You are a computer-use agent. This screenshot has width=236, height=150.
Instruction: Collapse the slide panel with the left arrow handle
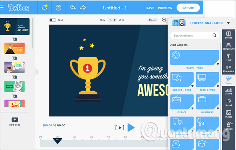tap(37, 72)
